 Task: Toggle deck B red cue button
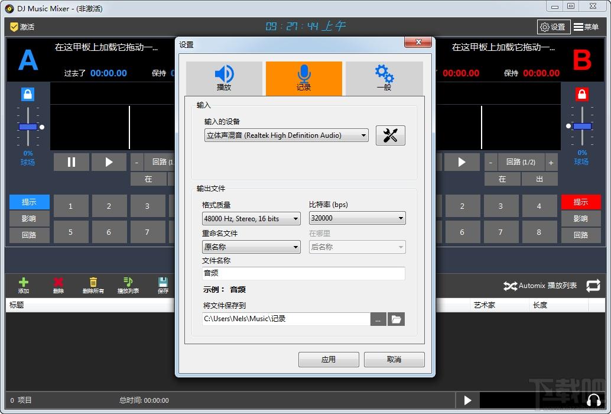pyautogui.click(x=580, y=202)
